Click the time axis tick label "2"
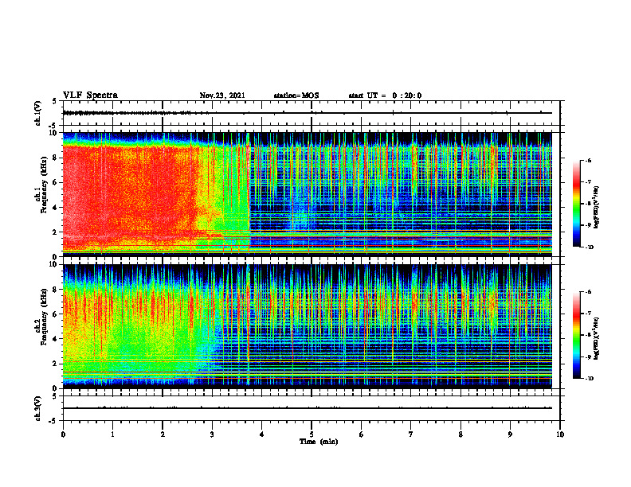631x487 pixels. (x=163, y=434)
